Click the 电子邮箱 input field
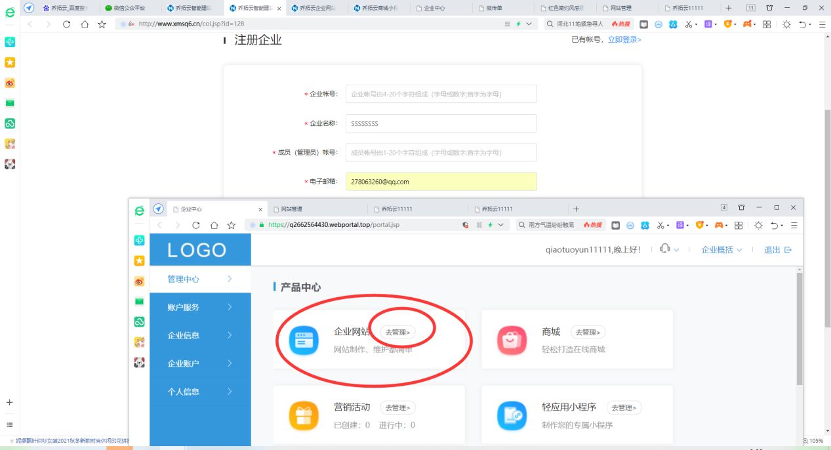 [441, 181]
